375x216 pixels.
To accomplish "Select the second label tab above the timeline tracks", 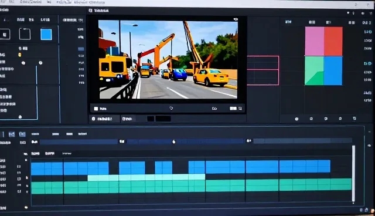I will coord(50,154).
